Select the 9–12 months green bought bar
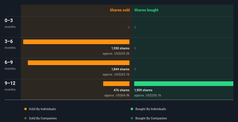 point(184,84)
